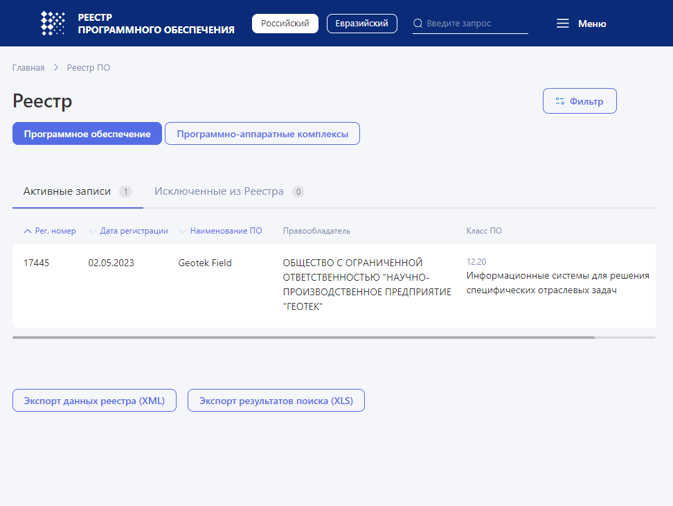Sort by Дата регистрации column
673x506 pixels.
(134, 231)
